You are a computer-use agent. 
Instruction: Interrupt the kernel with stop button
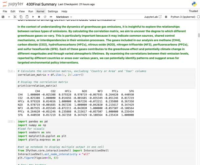pos(39,17)
